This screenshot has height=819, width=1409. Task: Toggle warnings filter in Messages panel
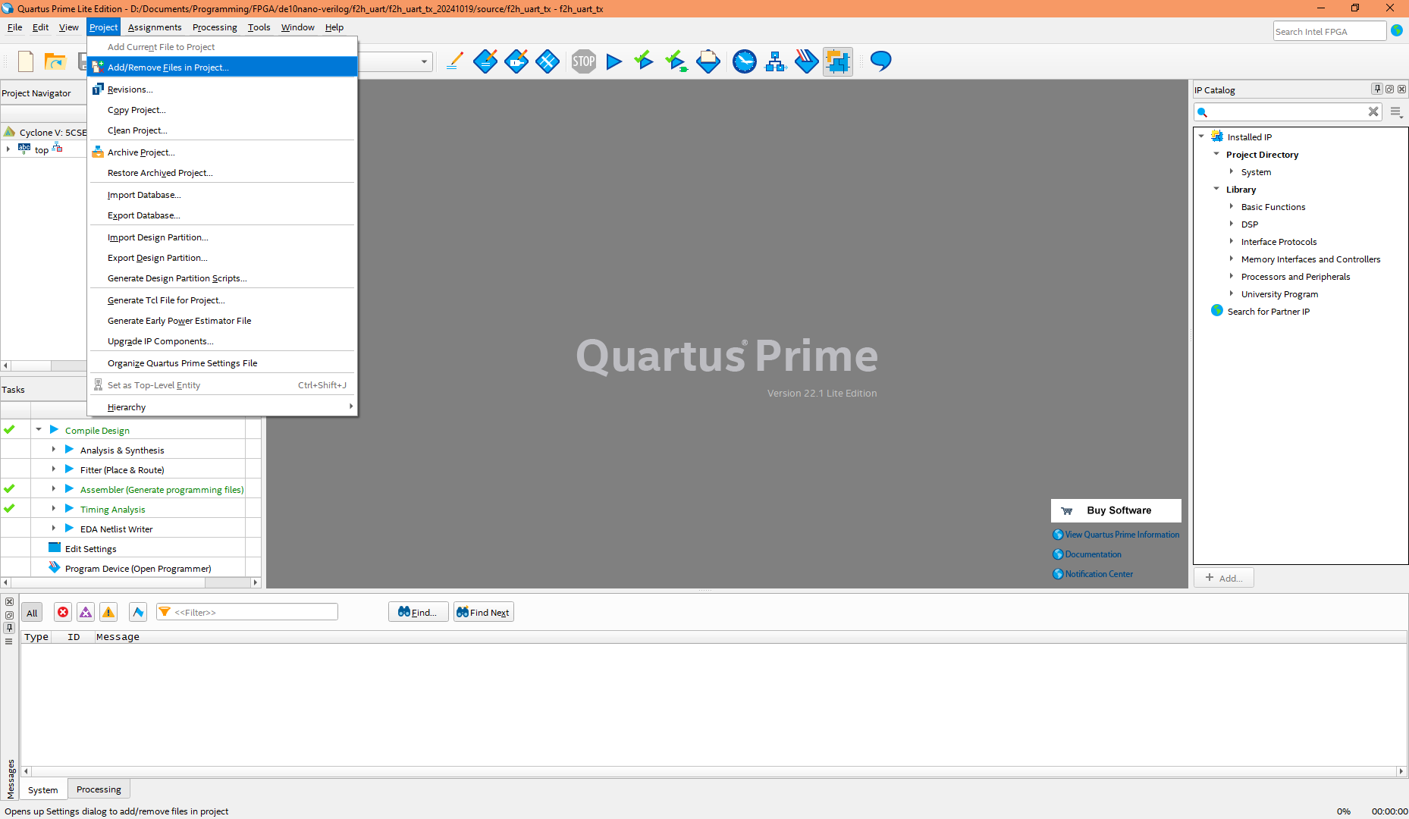click(108, 612)
